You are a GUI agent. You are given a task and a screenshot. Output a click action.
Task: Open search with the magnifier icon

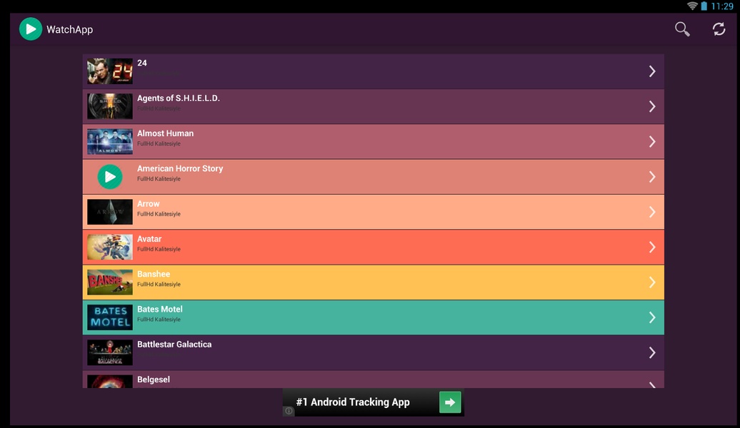(682, 29)
